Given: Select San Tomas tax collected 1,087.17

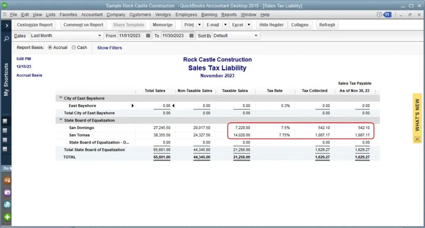Looking at the screenshot, I should (322, 135).
